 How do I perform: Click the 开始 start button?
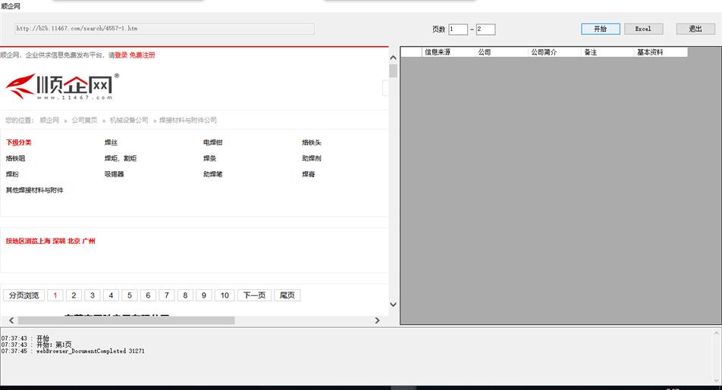pos(601,29)
